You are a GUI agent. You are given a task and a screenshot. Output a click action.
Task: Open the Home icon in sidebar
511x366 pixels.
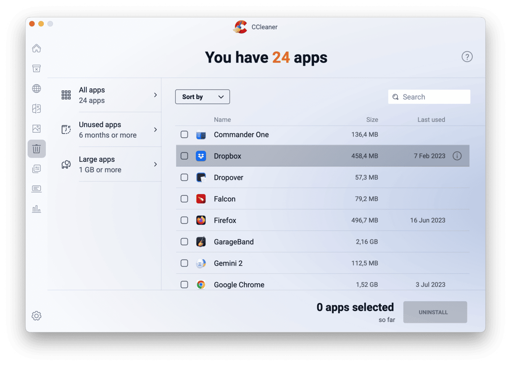coord(37,48)
